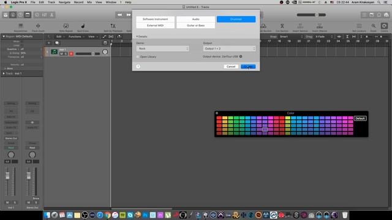Click the Set Locators toolbar icon
Image resolution: width=392 pixels, height=220 pixels.
click(359, 26)
